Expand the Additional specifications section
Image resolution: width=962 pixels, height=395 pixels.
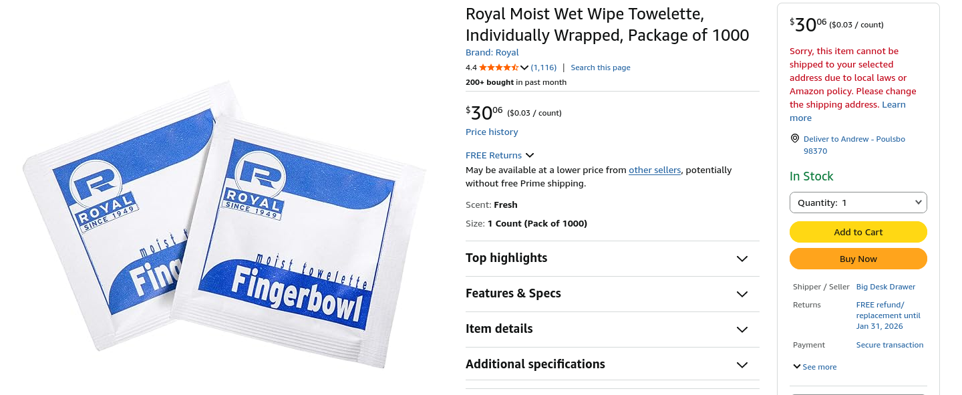point(742,365)
